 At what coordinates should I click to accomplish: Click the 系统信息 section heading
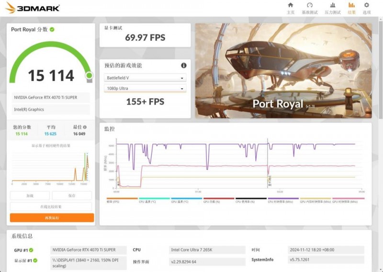(x=22, y=236)
